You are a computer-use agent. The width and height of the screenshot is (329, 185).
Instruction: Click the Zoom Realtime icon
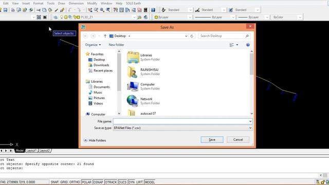(x=96, y=10)
